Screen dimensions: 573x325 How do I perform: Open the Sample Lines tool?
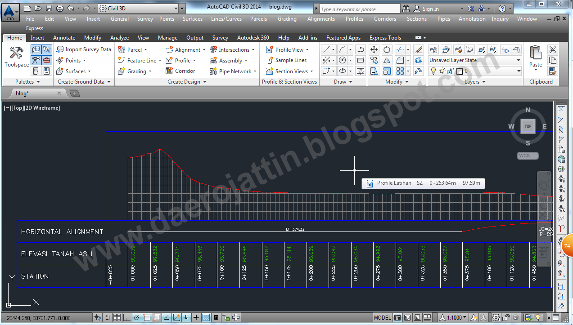pos(289,60)
